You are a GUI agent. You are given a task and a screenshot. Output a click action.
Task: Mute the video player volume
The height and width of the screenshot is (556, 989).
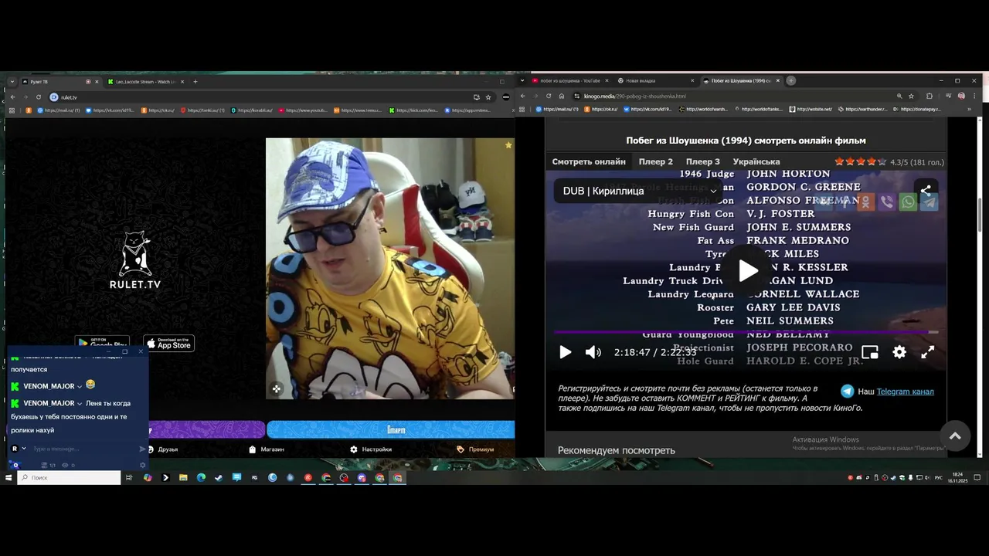pos(593,352)
